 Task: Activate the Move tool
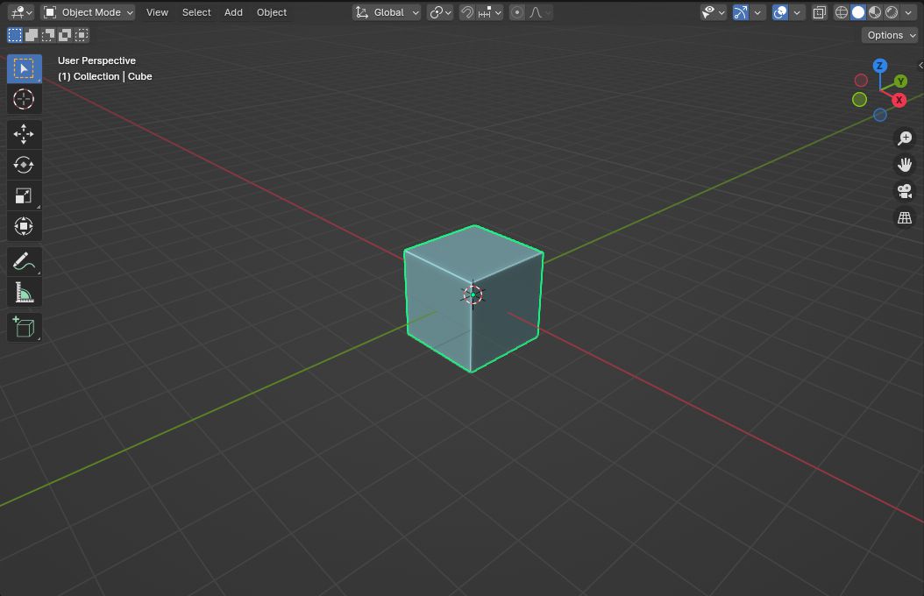tap(24, 133)
